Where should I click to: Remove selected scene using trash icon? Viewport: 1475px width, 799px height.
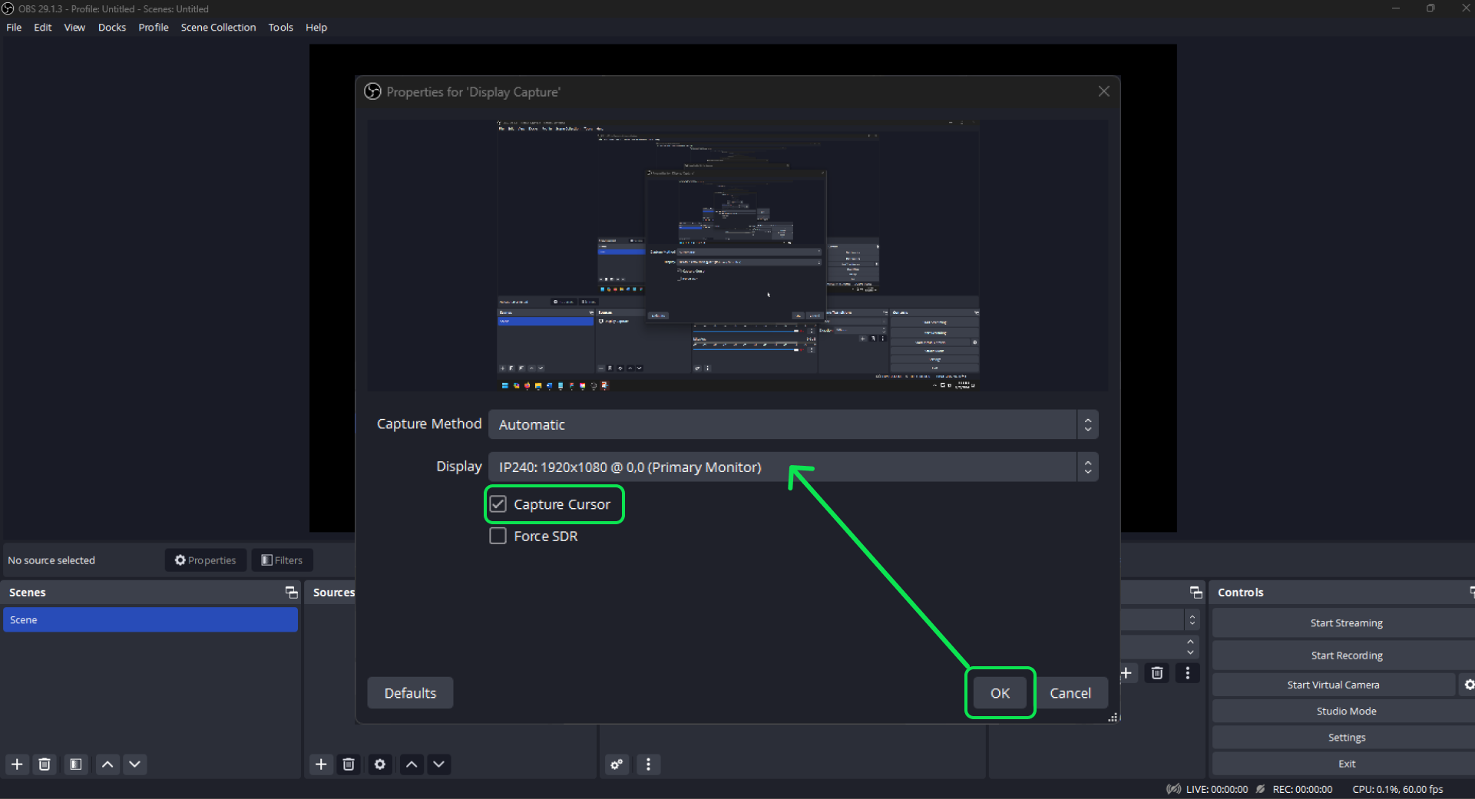pyautogui.click(x=45, y=764)
